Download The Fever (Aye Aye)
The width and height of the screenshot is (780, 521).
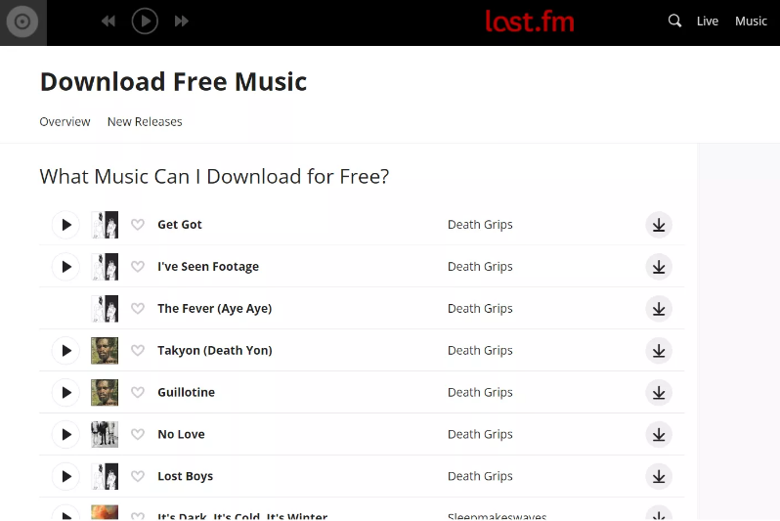coord(659,309)
